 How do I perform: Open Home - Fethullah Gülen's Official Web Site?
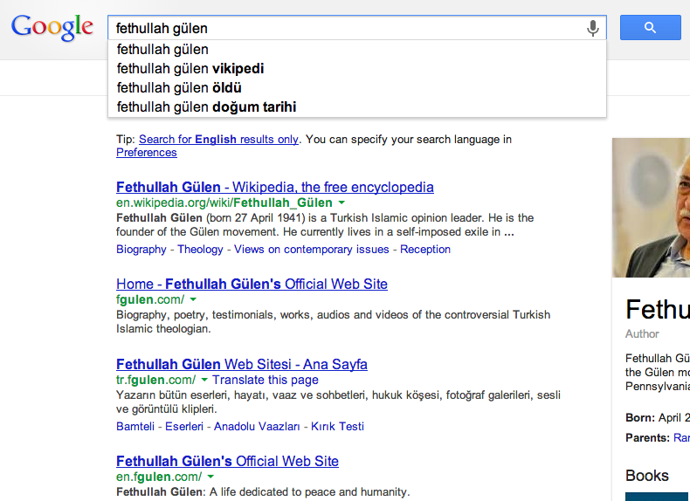coord(252,285)
